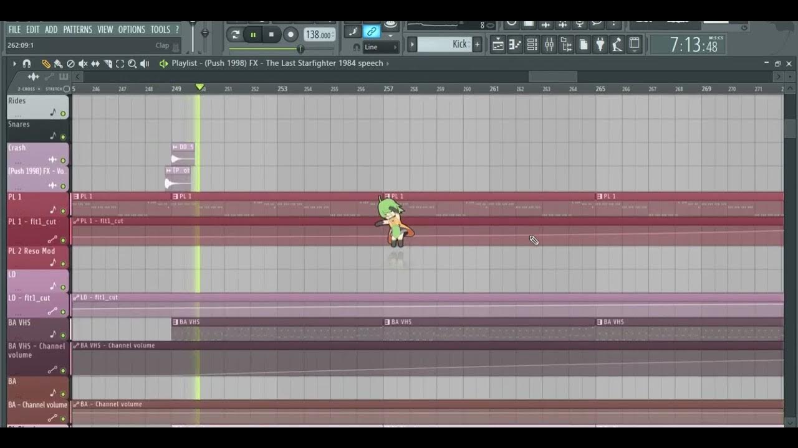
Task: Open the OPTIONS menu
Action: tap(132, 29)
